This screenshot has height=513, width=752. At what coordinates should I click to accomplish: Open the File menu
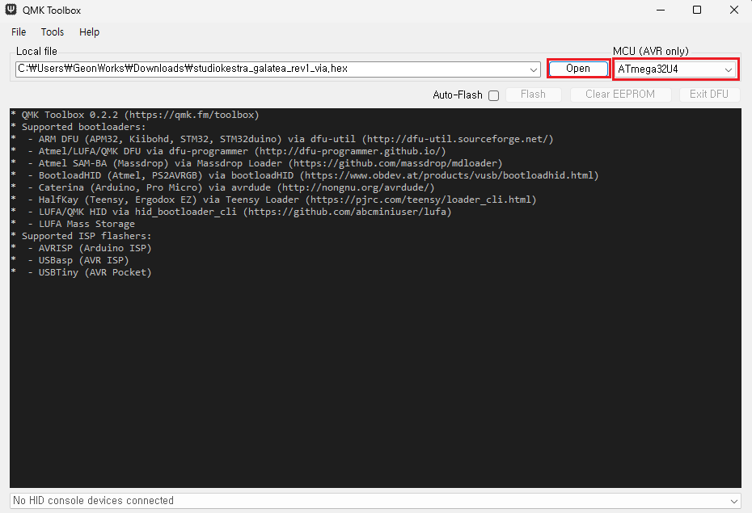click(x=19, y=32)
